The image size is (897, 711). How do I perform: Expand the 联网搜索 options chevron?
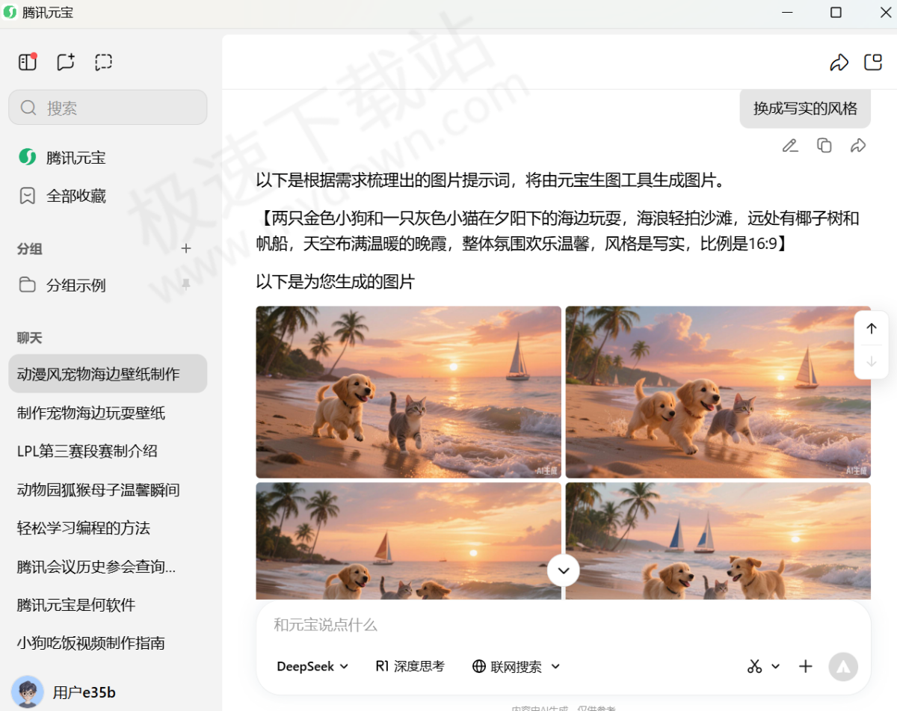555,666
